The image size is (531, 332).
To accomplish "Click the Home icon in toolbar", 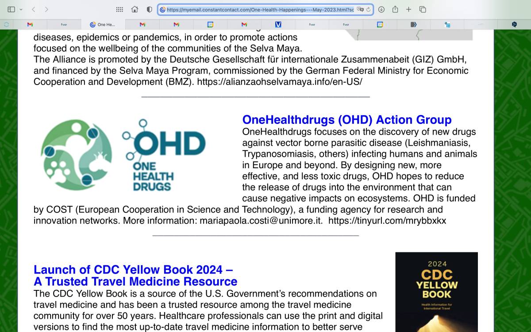I will tap(135, 9).
